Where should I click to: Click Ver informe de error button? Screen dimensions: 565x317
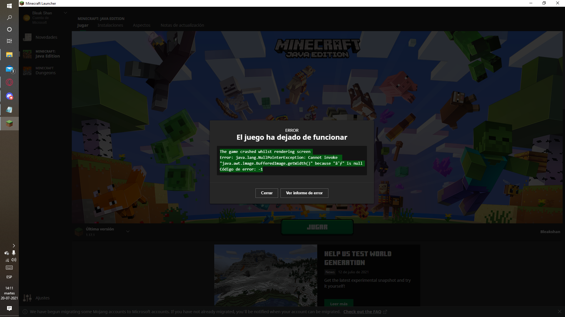click(x=304, y=193)
